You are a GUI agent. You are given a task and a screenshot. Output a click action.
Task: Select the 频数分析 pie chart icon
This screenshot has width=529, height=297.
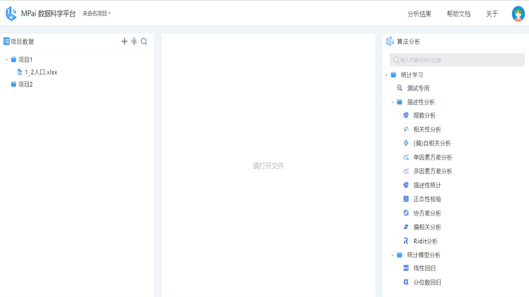(x=406, y=115)
